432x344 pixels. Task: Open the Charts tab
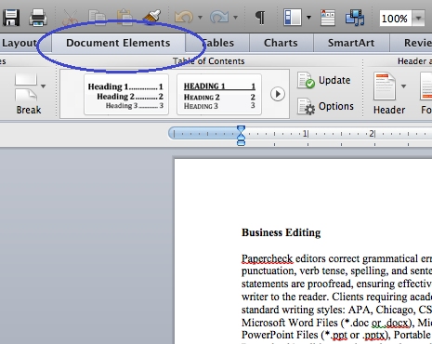click(x=281, y=43)
